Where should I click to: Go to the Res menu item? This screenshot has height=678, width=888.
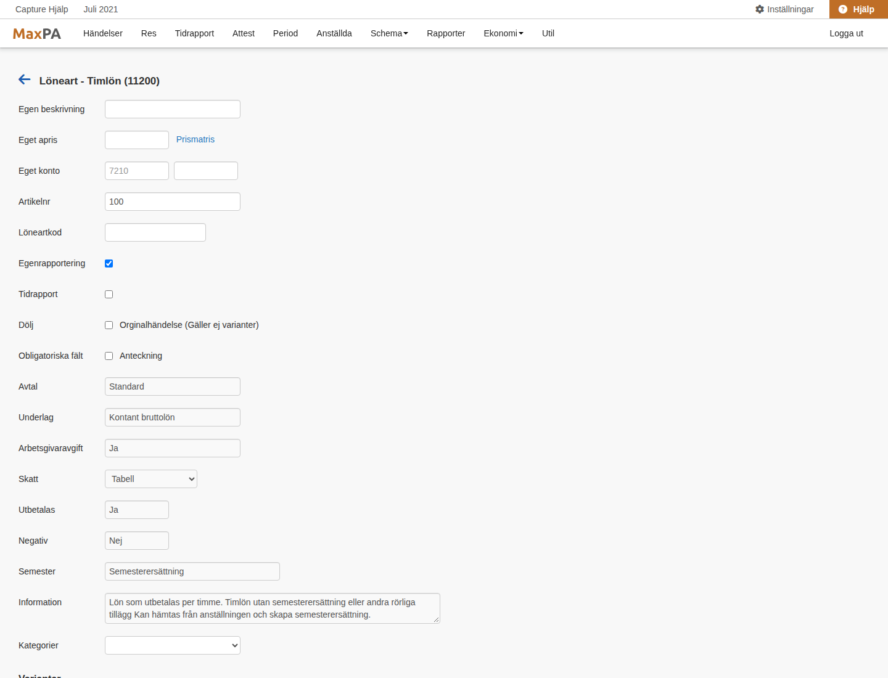149,33
